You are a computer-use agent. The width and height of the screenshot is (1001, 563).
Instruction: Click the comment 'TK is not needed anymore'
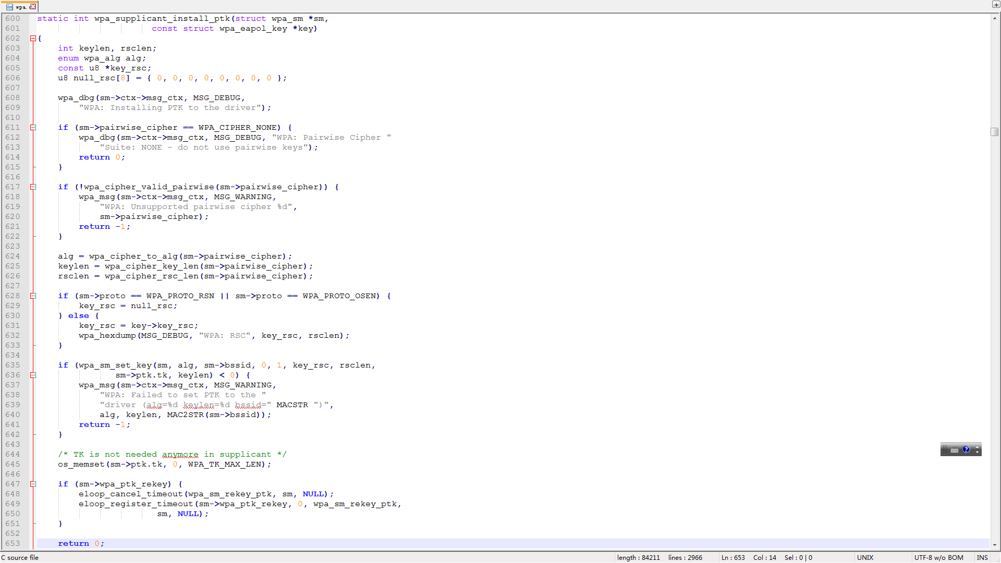136,455
